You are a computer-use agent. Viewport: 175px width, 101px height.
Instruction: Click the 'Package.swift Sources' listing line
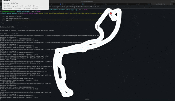8,60
